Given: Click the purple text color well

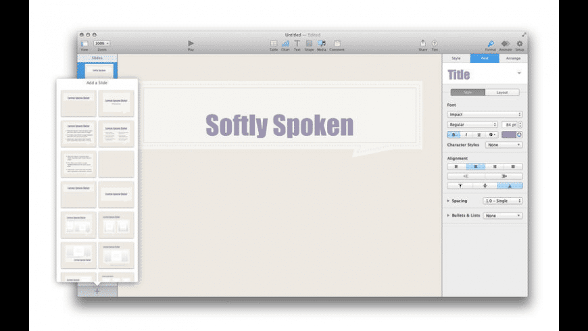Looking at the screenshot, I should coord(509,134).
